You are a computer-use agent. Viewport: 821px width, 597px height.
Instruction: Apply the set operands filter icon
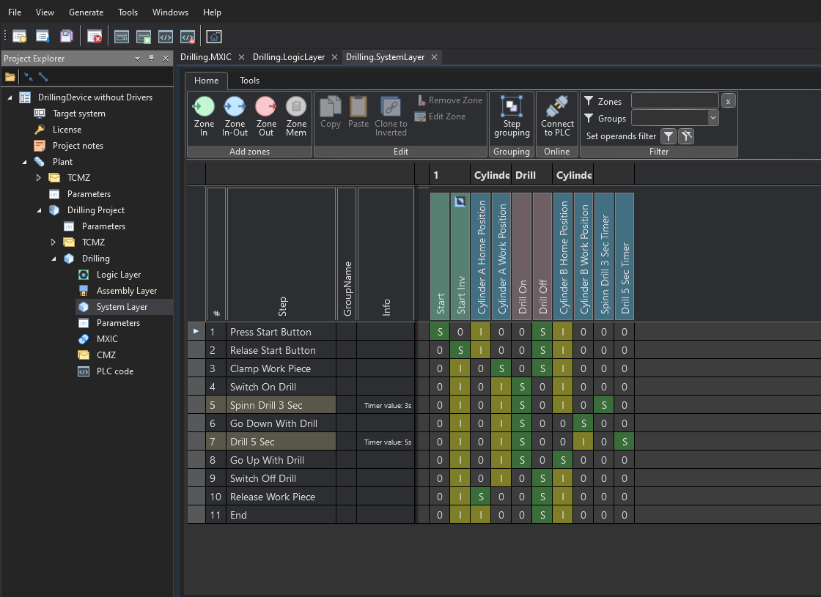668,136
